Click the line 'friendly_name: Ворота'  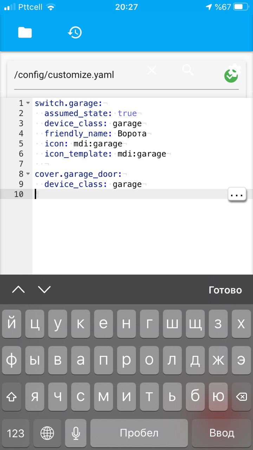click(96, 134)
